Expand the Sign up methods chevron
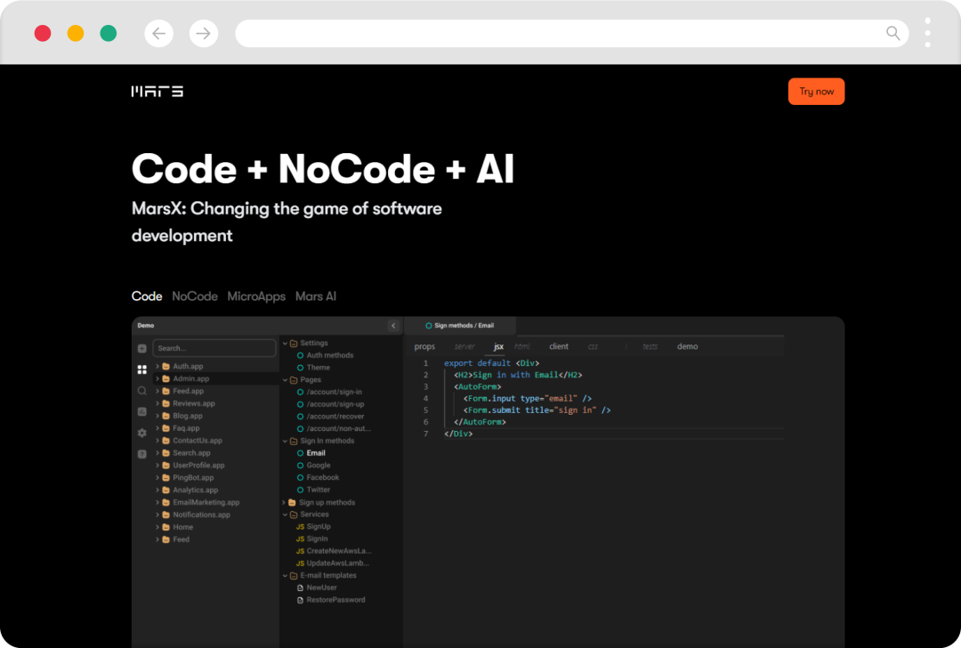Image resolution: width=961 pixels, height=648 pixels. click(284, 502)
